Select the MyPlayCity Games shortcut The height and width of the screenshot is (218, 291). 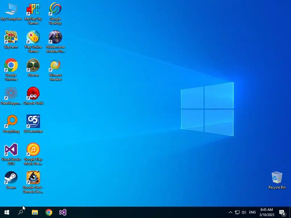point(33,14)
